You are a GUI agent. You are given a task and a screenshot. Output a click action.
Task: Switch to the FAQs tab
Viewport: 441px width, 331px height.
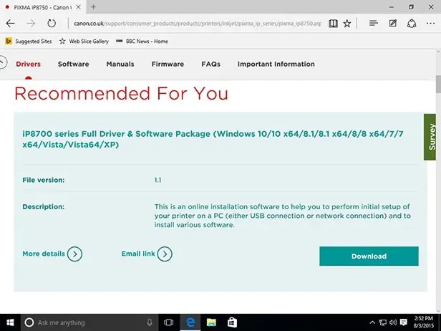point(210,64)
